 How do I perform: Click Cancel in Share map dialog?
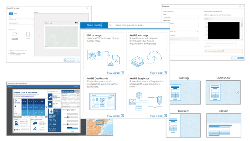(x=234, y=58)
